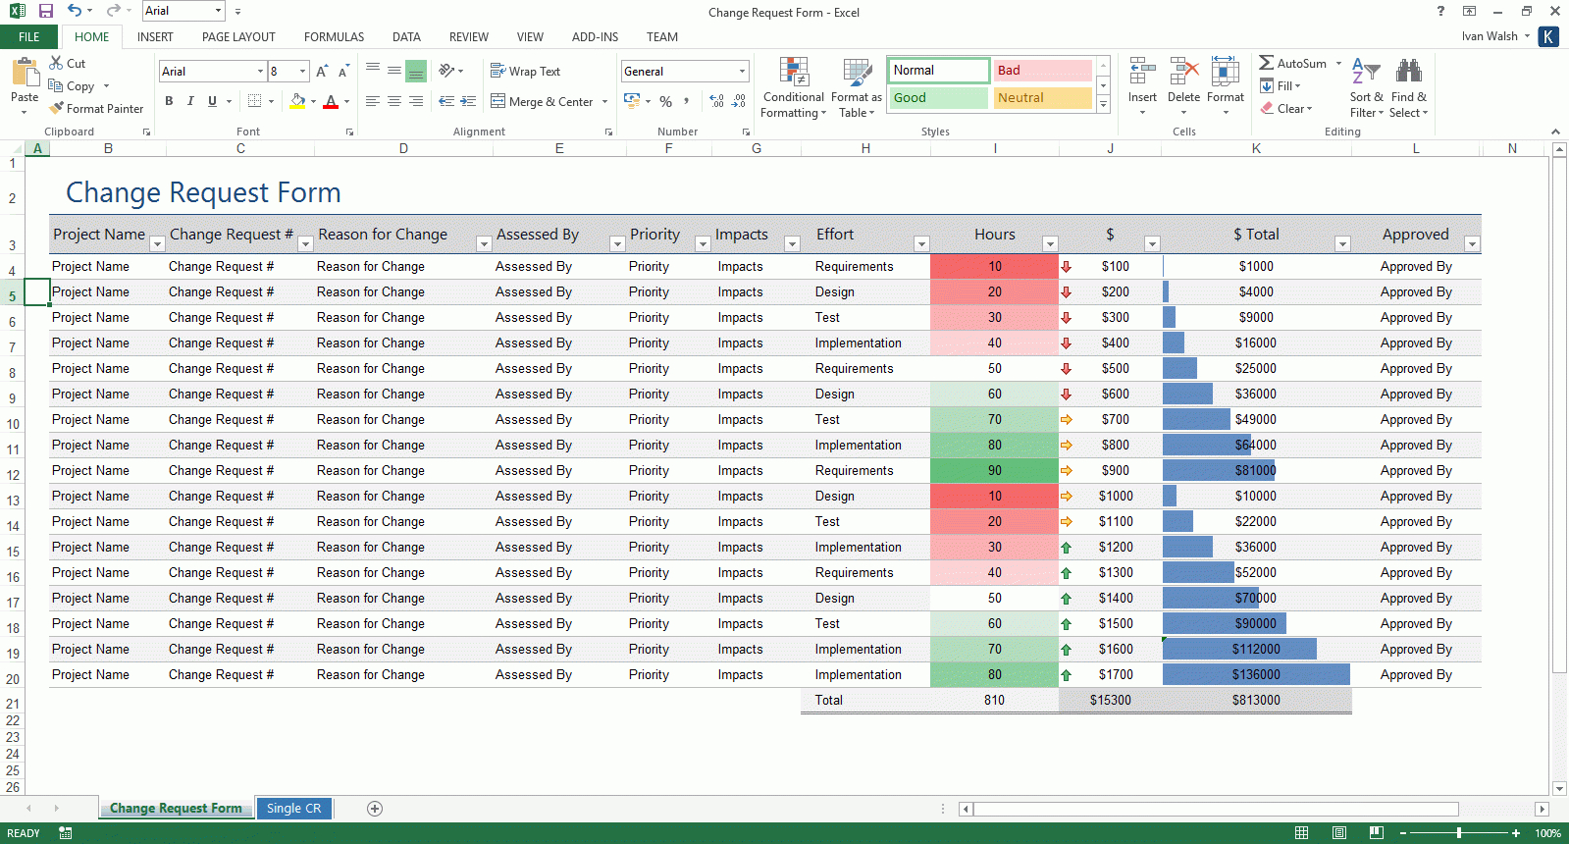Screen dimensions: 1569x844
Task: Open the Project Name column filter dropdown
Action: [x=156, y=243]
